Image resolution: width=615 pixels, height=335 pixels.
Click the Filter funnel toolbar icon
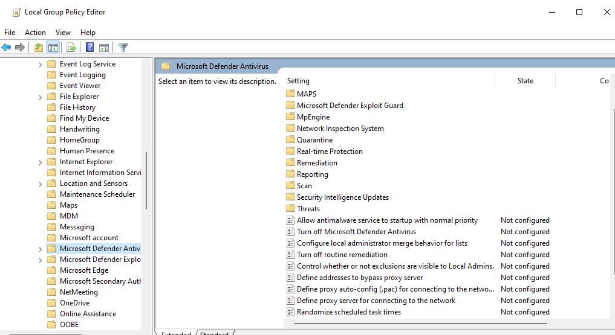pos(123,48)
